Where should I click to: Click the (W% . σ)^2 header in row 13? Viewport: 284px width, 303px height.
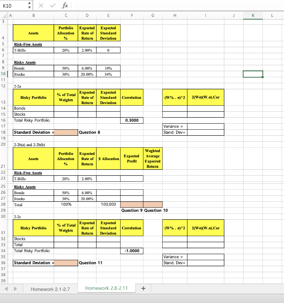coord(175,97)
